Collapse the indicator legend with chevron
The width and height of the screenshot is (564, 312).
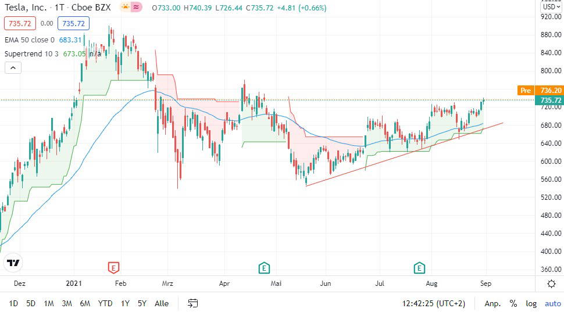click(13, 67)
